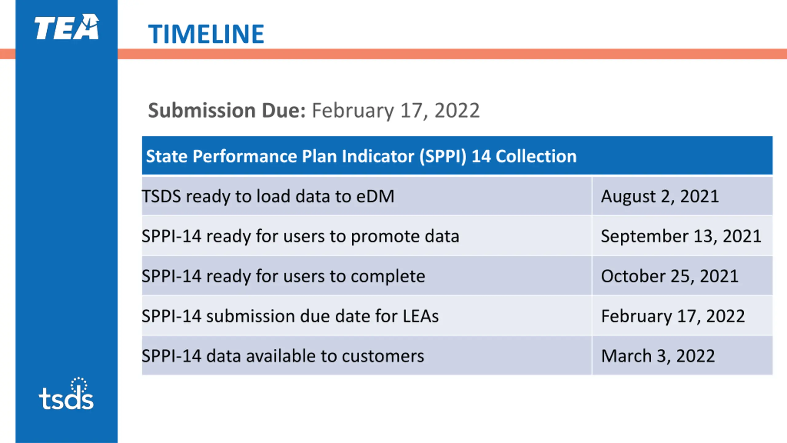Screen dimensions: 787x443
Task: Select the TSDS ready to load data row
Action: coord(268,196)
